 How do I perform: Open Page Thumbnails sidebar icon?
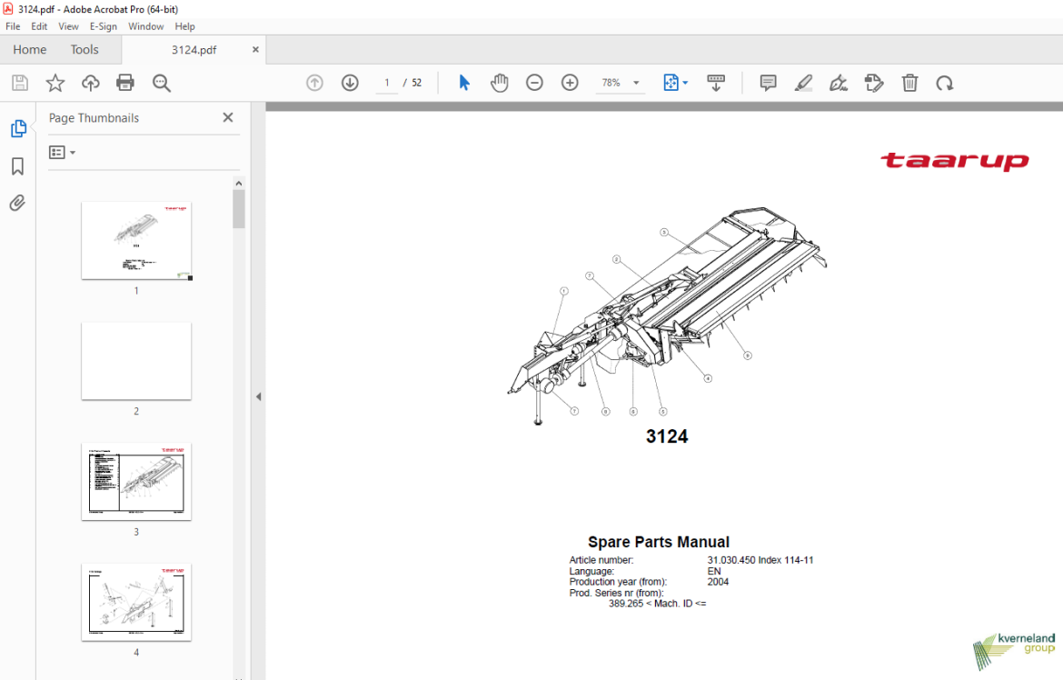pyautogui.click(x=18, y=128)
